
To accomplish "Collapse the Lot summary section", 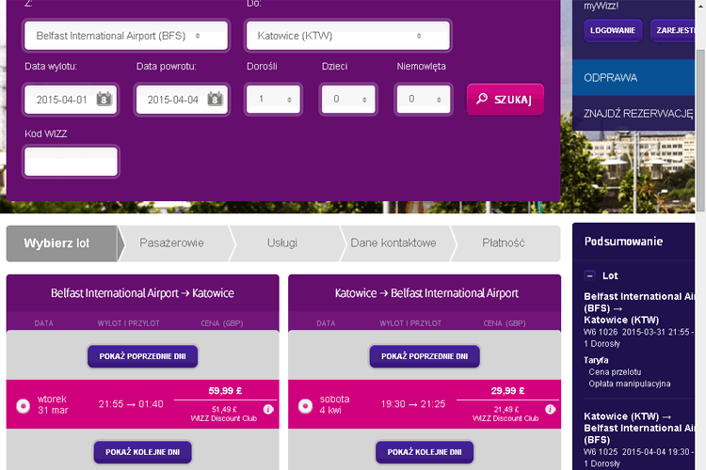I will (590, 275).
